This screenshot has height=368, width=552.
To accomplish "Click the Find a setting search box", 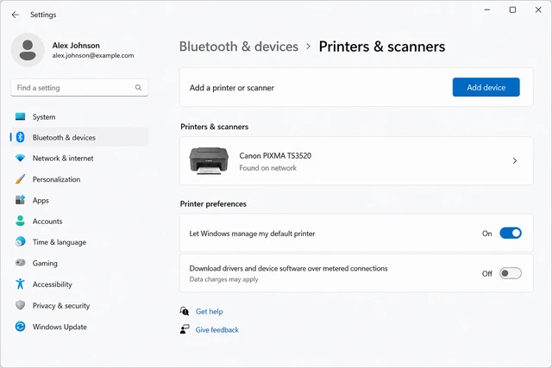I will pyautogui.click(x=79, y=88).
